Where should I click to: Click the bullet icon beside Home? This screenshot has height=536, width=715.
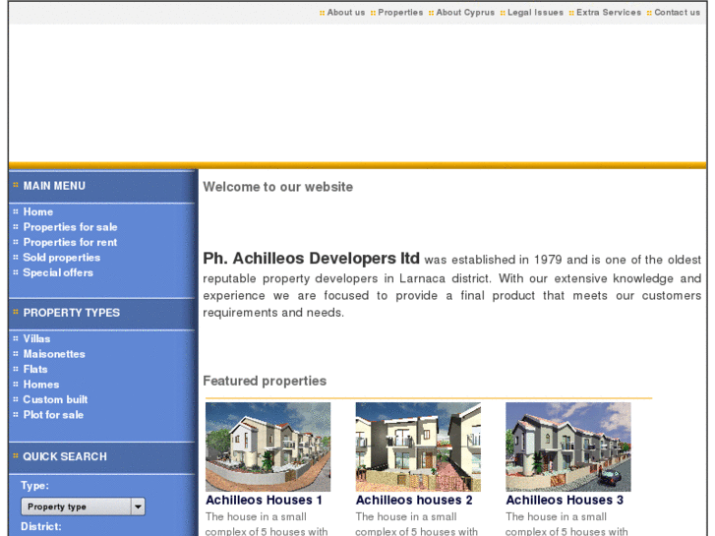coord(16,211)
